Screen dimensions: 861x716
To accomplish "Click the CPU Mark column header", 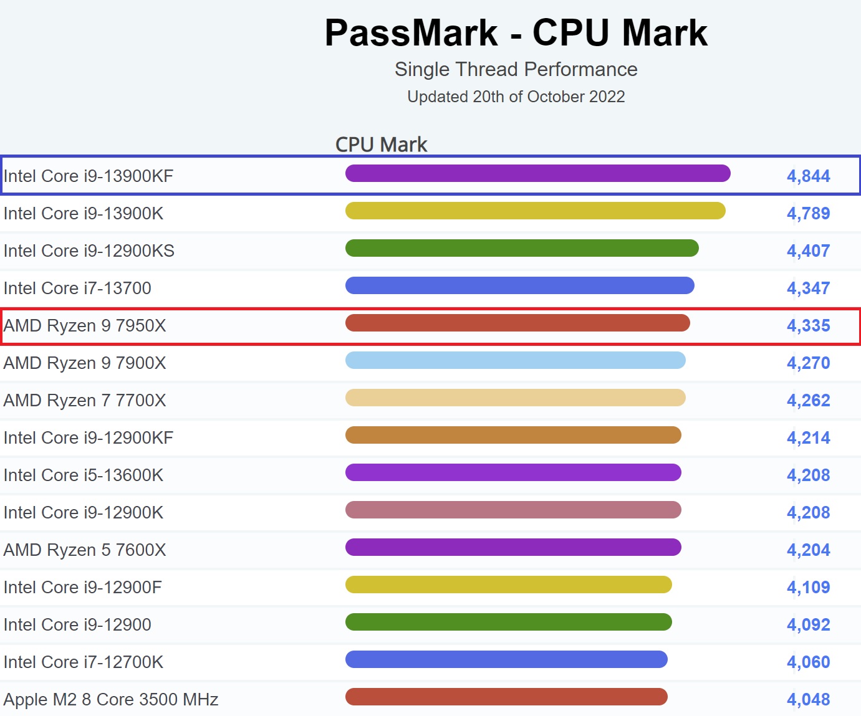I will (381, 145).
